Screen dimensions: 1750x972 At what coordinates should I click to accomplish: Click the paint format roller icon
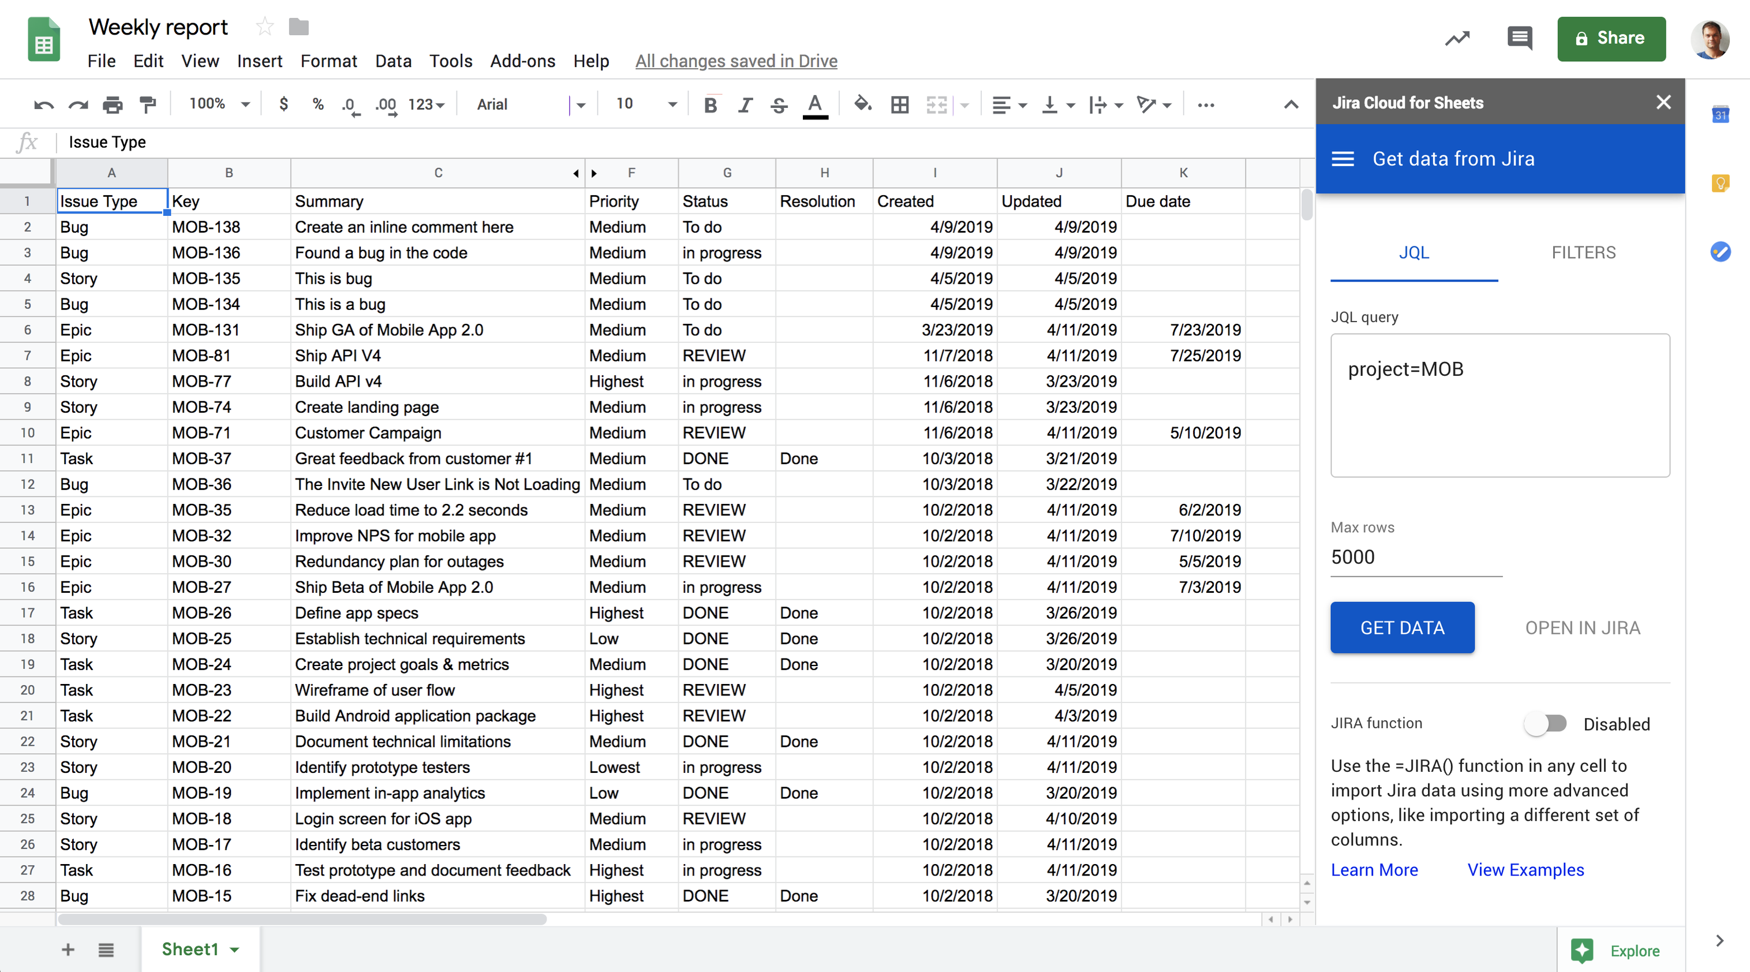click(147, 104)
